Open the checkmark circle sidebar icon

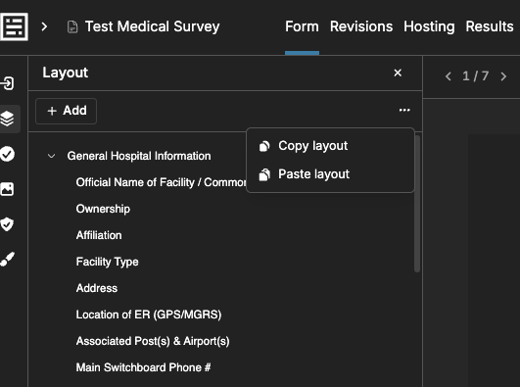tap(7, 154)
